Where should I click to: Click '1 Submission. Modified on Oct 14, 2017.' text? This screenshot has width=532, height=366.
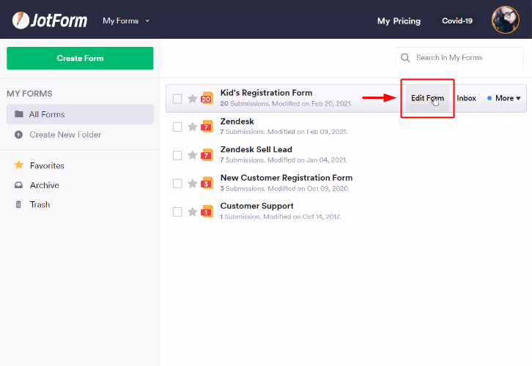pos(280,217)
